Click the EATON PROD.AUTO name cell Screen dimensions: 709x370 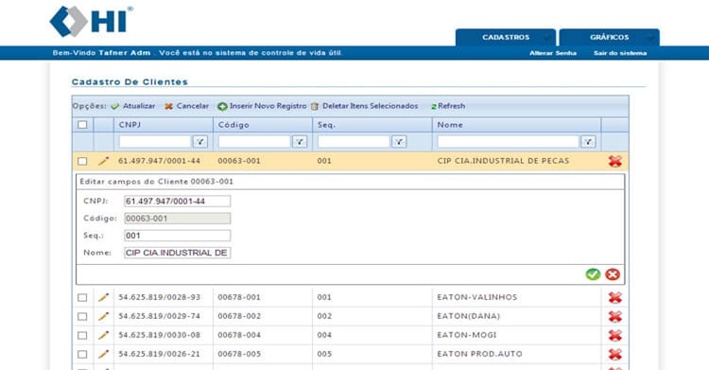click(479, 354)
